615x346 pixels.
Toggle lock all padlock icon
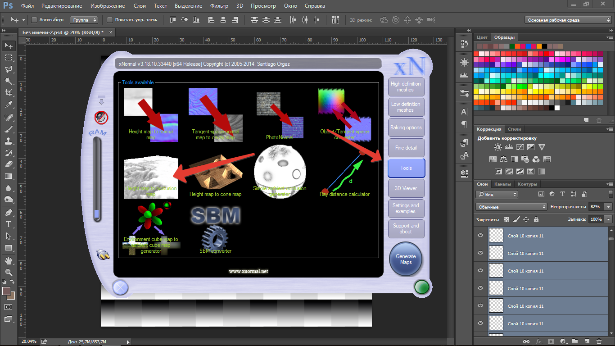point(536,219)
